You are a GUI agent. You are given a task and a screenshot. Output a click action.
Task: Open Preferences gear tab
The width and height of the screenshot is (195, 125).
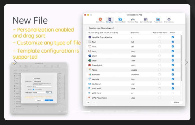169,20
